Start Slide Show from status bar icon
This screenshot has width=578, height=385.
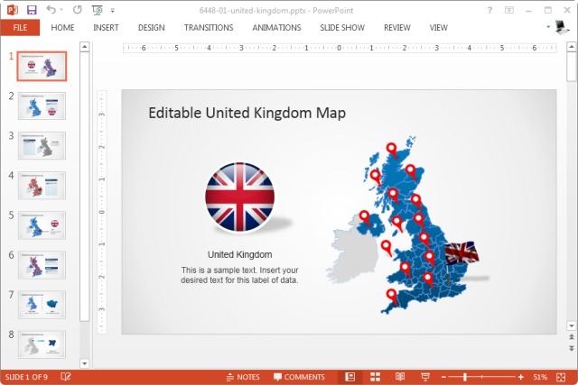(x=425, y=377)
